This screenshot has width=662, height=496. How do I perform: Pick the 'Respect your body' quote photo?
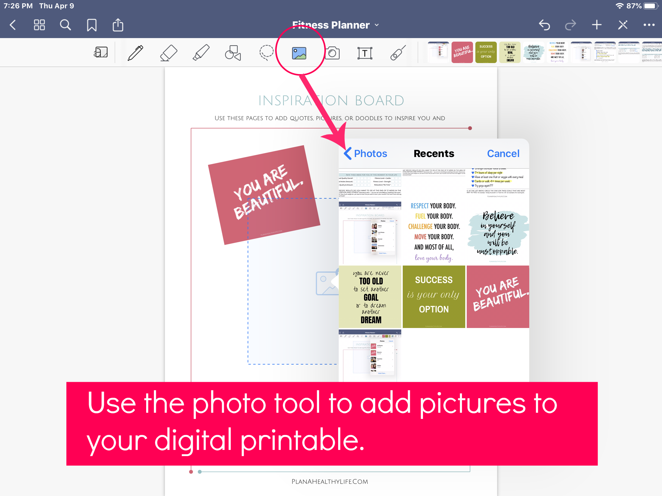(x=434, y=233)
